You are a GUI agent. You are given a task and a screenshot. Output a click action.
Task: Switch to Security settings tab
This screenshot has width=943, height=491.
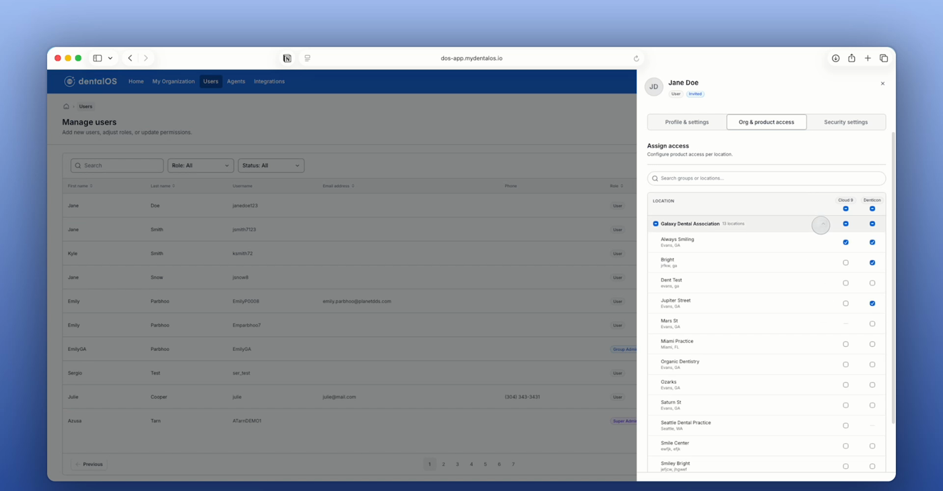click(845, 122)
